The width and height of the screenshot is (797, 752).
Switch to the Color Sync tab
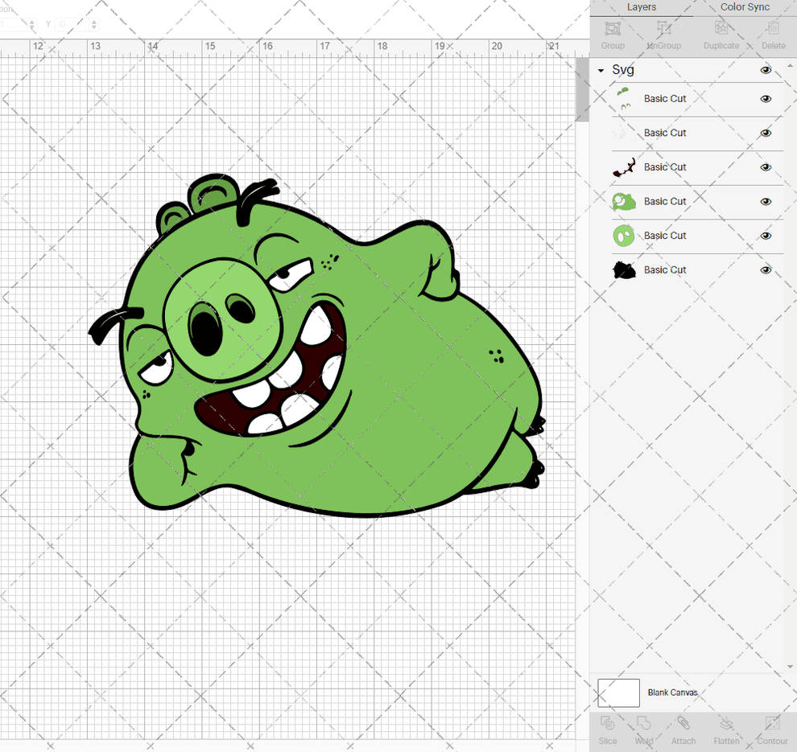point(744,7)
